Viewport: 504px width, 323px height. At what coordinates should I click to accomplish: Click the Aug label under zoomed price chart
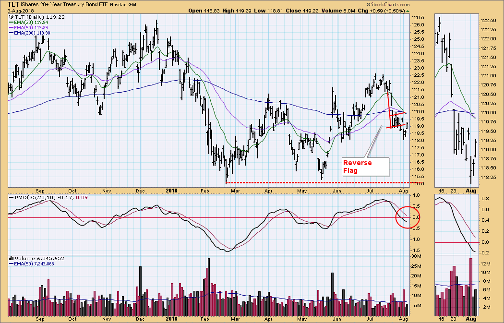point(471,191)
